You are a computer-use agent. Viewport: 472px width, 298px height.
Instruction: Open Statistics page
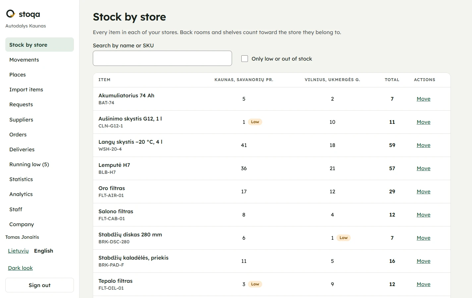[x=39, y=179]
